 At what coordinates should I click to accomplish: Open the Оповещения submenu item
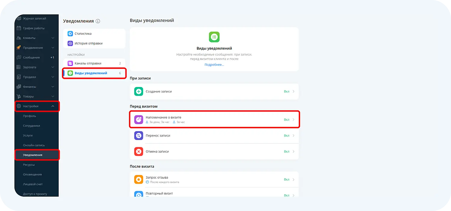(x=32, y=174)
